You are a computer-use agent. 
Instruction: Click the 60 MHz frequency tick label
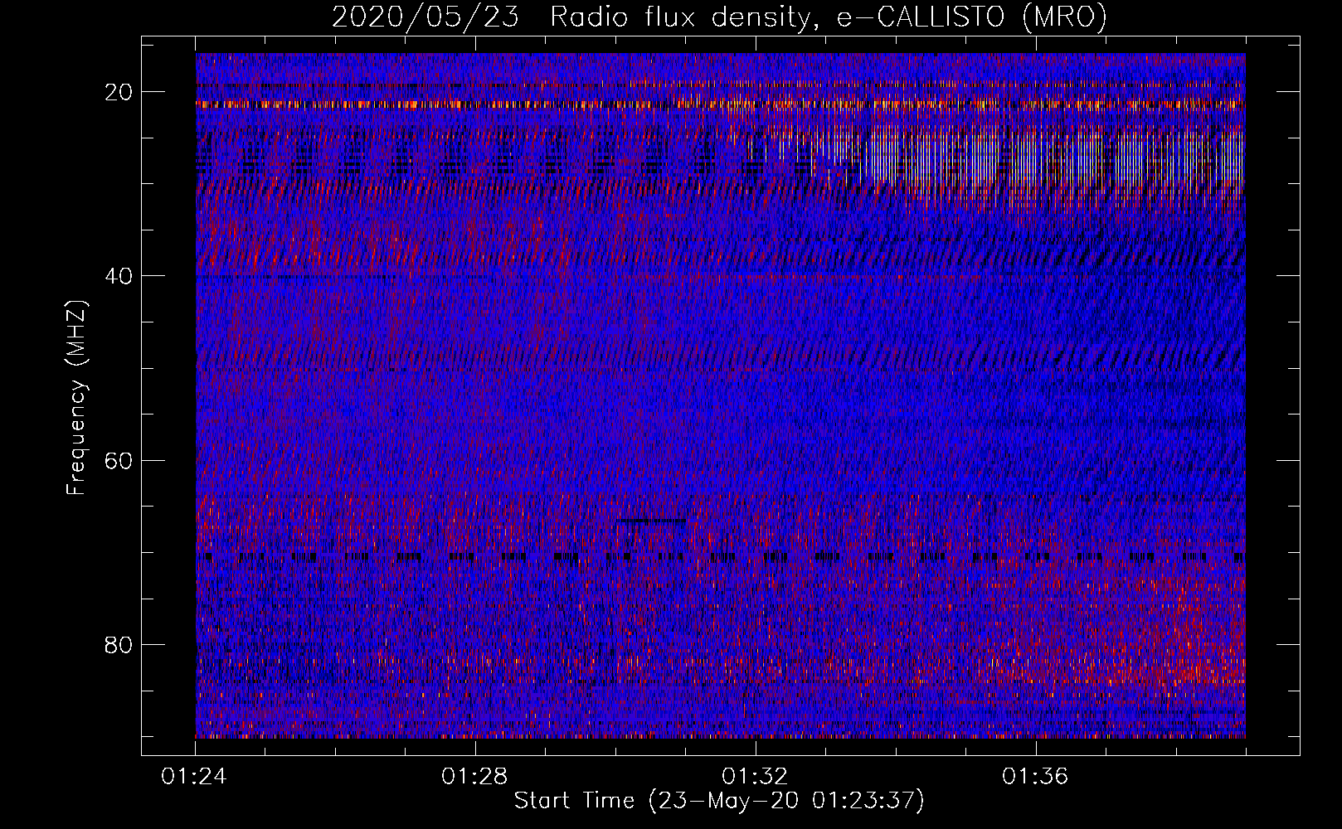(x=119, y=460)
